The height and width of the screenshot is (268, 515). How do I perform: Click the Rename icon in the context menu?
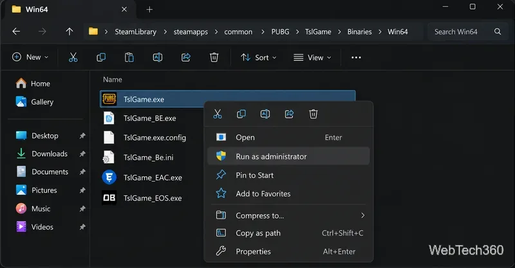tap(265, 114)
